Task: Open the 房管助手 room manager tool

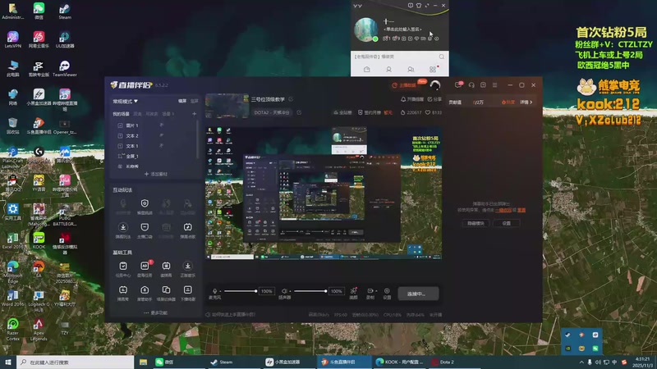Action: (145, 293)
